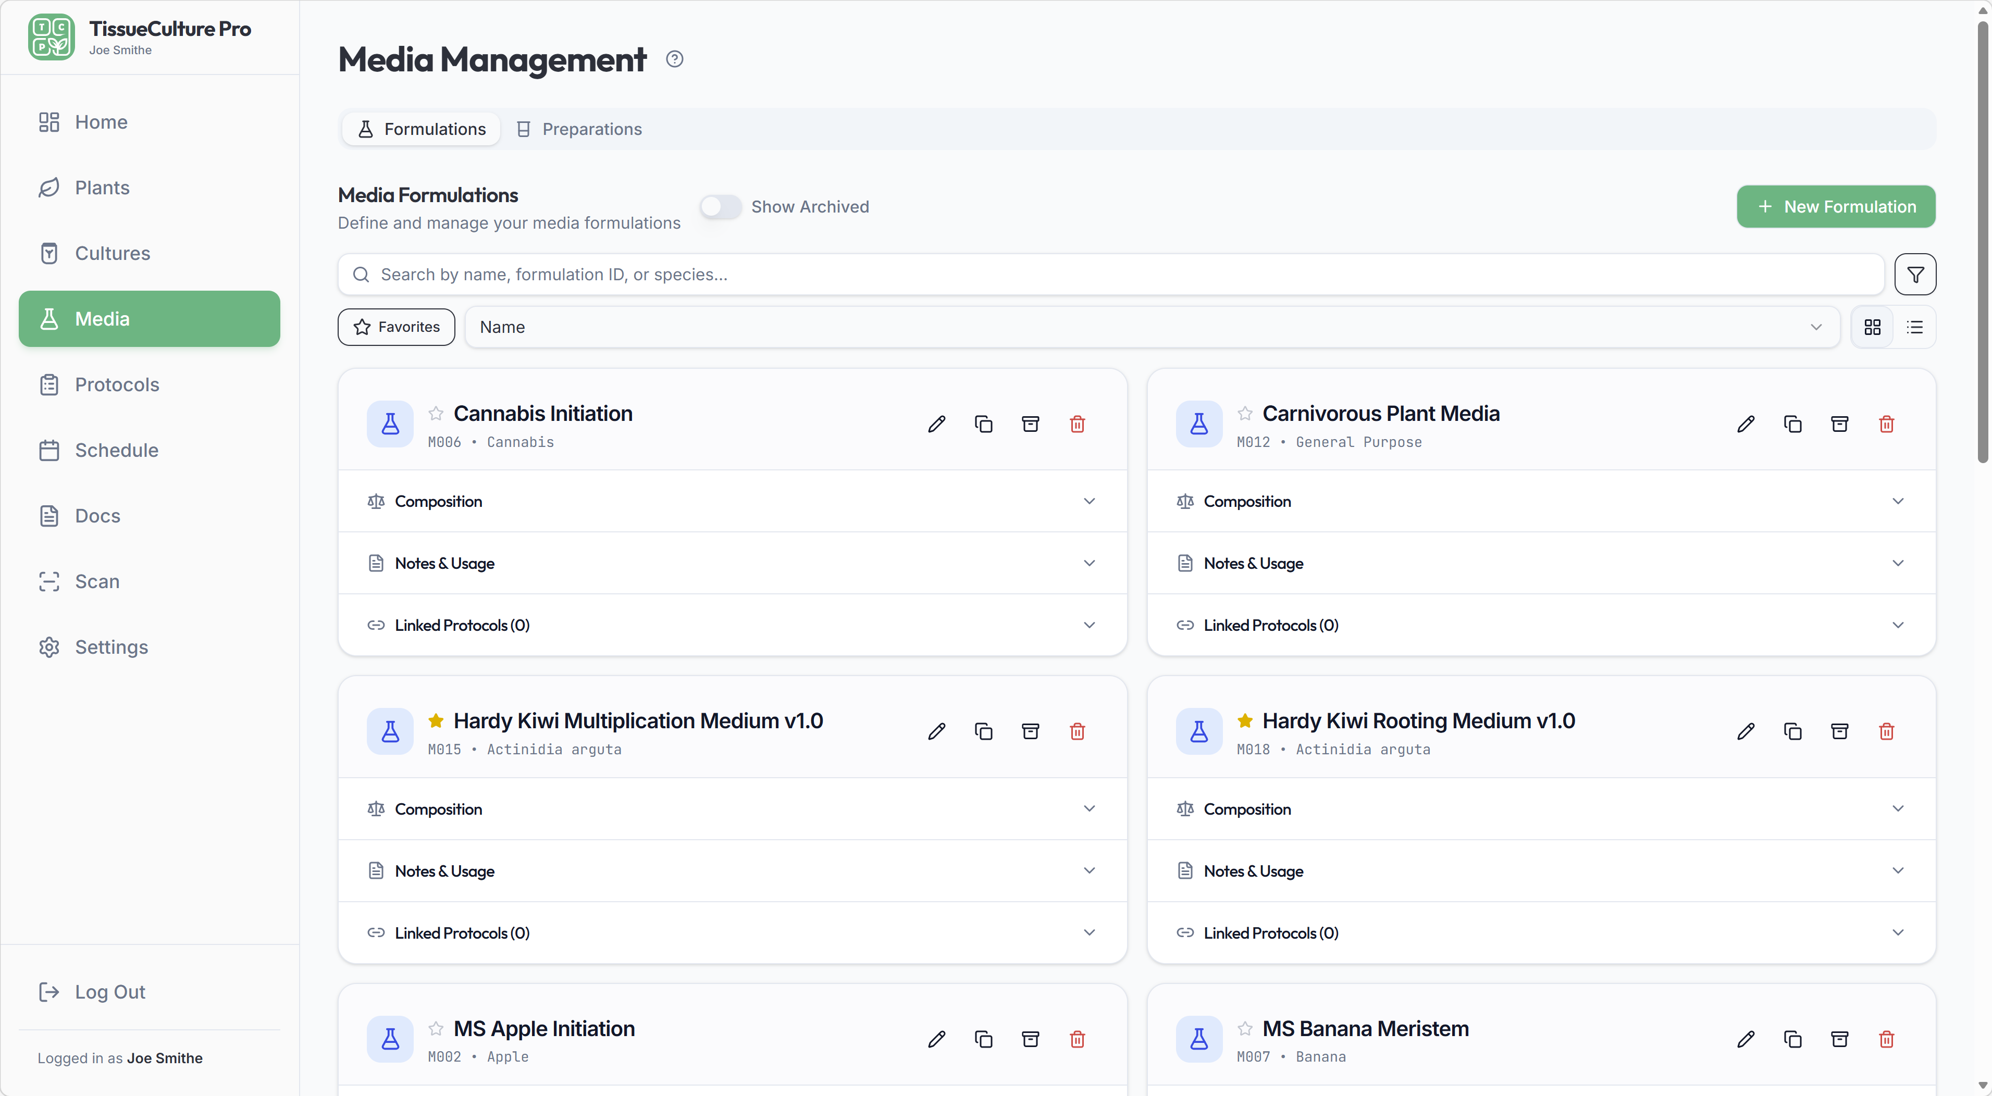
Task: Favorite the Cannabis Initiation star
Action: click(436, 414)
